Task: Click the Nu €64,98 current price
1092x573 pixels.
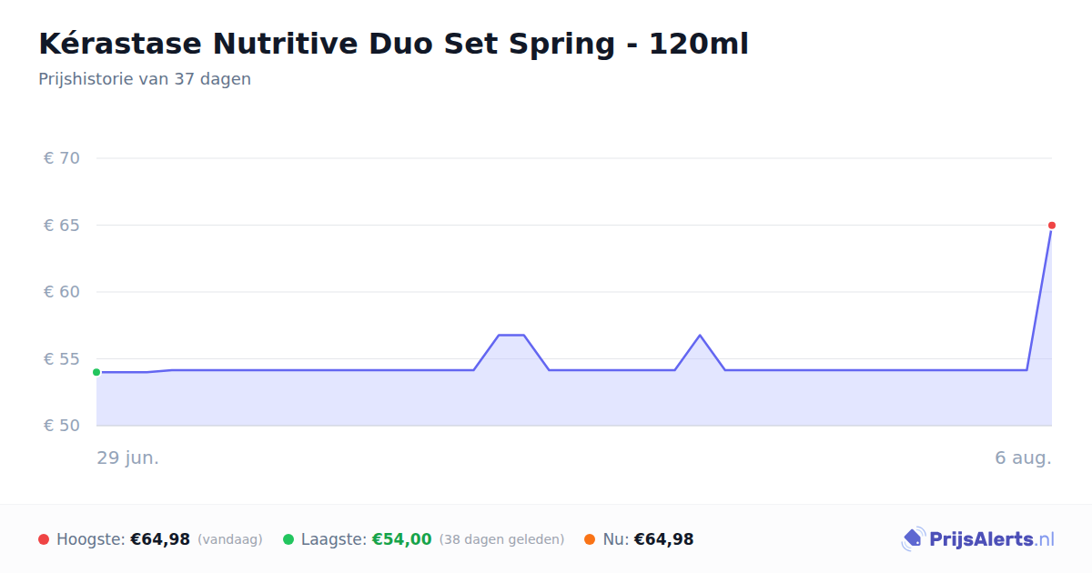Action: (x=663, y=539)
